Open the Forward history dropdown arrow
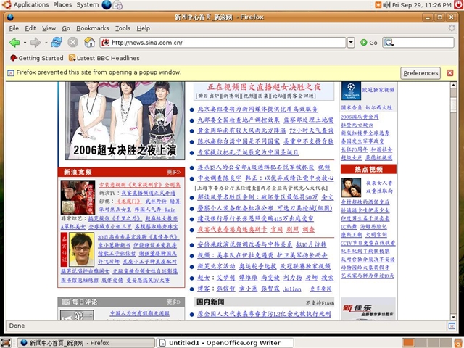 pyautogui.click(x=46, y=43)
